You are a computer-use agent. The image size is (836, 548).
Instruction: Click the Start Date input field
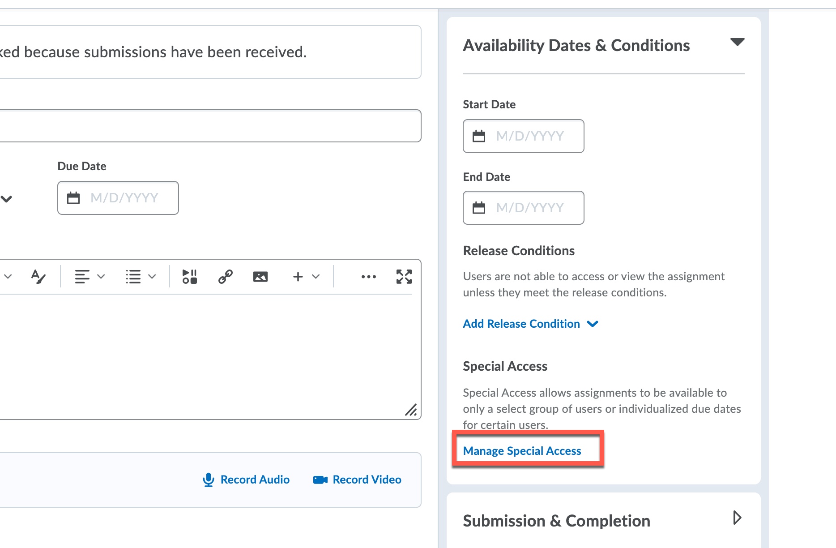pyautogui.click(x=524, y=136)
